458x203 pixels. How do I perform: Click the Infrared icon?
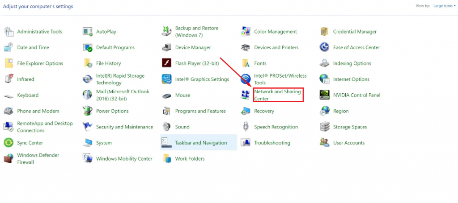click(9, 79)
